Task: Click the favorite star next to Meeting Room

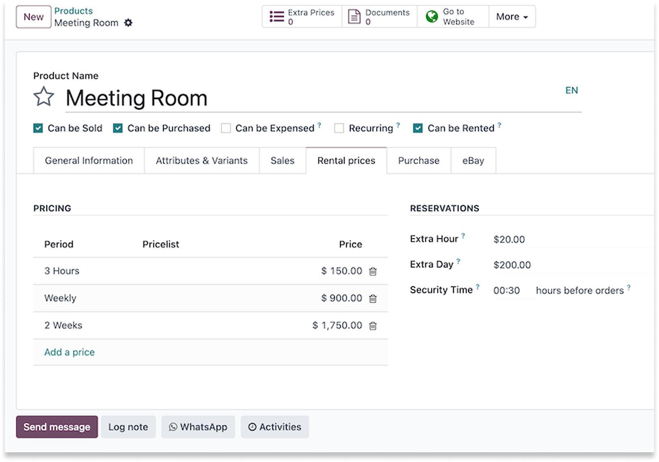Action: (x=43, y=97)
